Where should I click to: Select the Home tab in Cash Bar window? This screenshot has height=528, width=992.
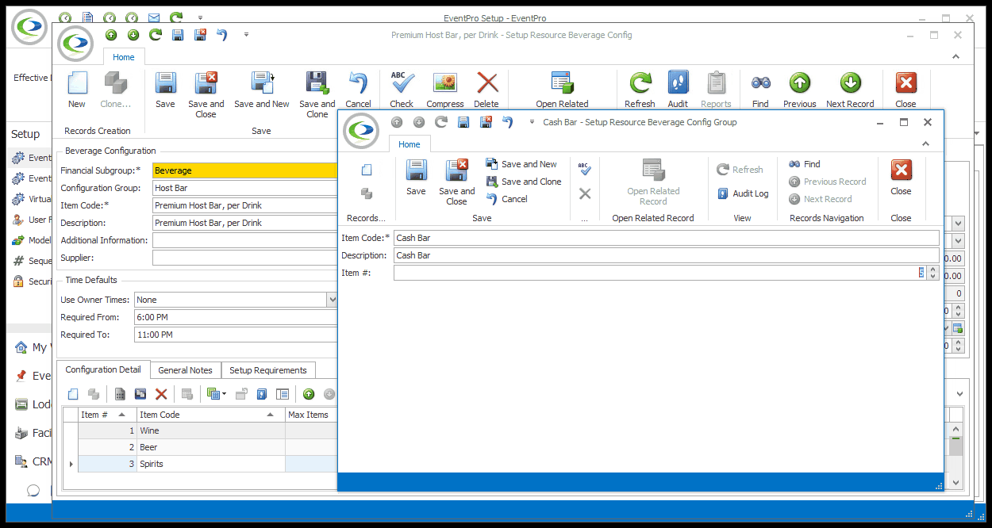click(409, 144)
